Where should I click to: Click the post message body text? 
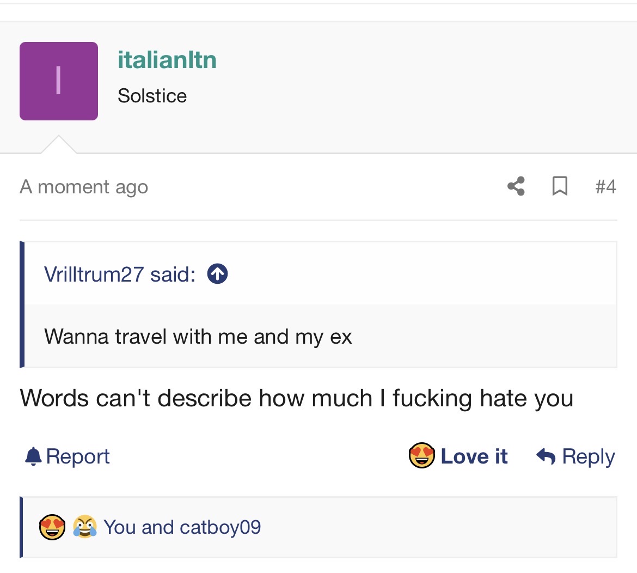coord(297,398)
